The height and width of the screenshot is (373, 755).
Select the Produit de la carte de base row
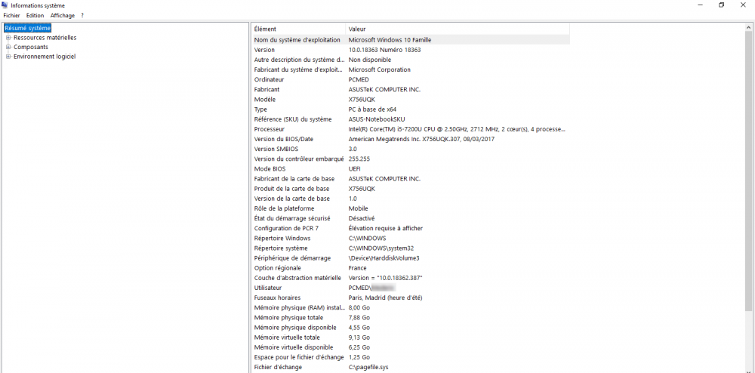(x=411, y=189)
